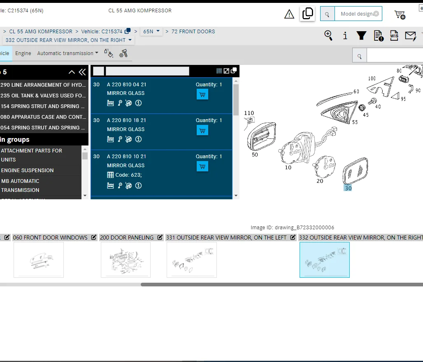
Task: Go to CL 55 AMG KOMPRESSOR breadcrumb
Action: tap(41, 32)
